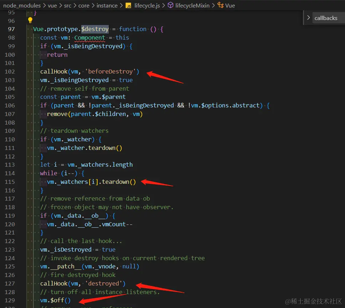This screenshot has width=345, height=308.
Task: Click 'destroyed' string on line 127
Action: pyautogui.click(x=103, y=283)
